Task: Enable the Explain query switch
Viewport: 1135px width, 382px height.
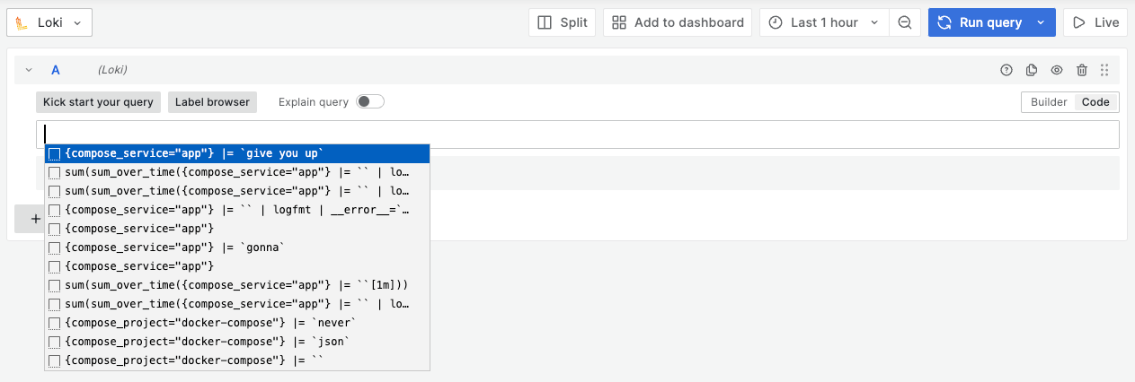Action: click(370, 101)
